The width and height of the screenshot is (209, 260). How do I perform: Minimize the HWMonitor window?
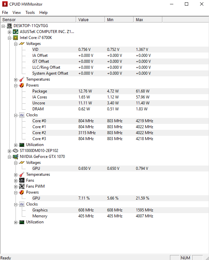click(x=172, y=4)
